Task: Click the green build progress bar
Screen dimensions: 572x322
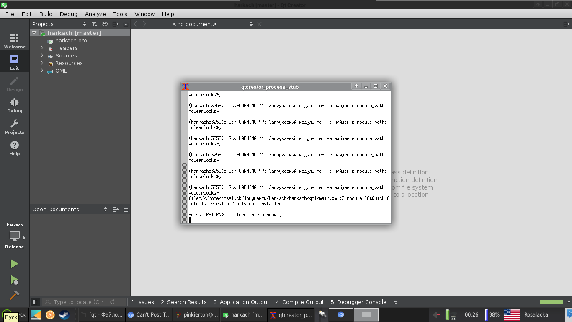Action: (x=551, y=302)
